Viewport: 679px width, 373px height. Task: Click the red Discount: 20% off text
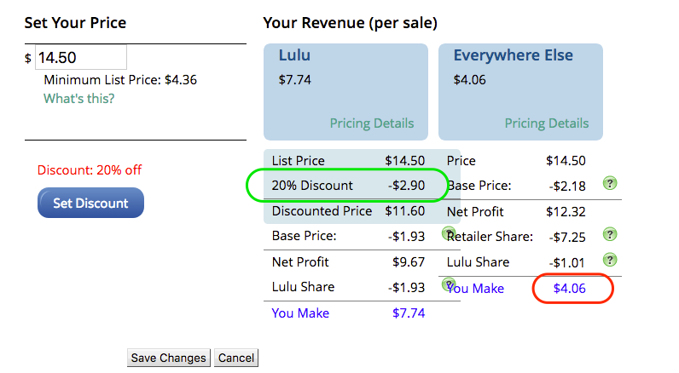90,169
